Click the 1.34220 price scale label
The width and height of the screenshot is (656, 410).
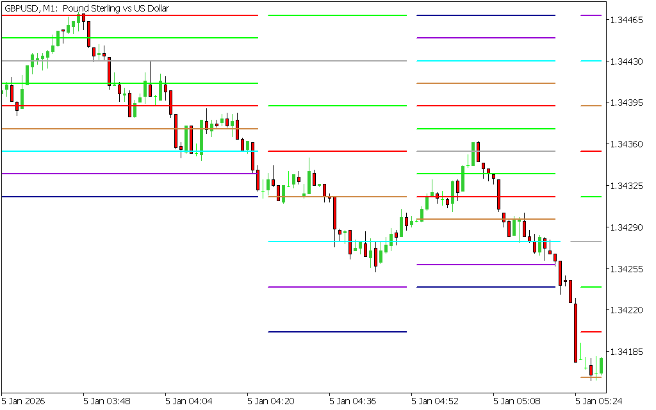pos(627,310)
